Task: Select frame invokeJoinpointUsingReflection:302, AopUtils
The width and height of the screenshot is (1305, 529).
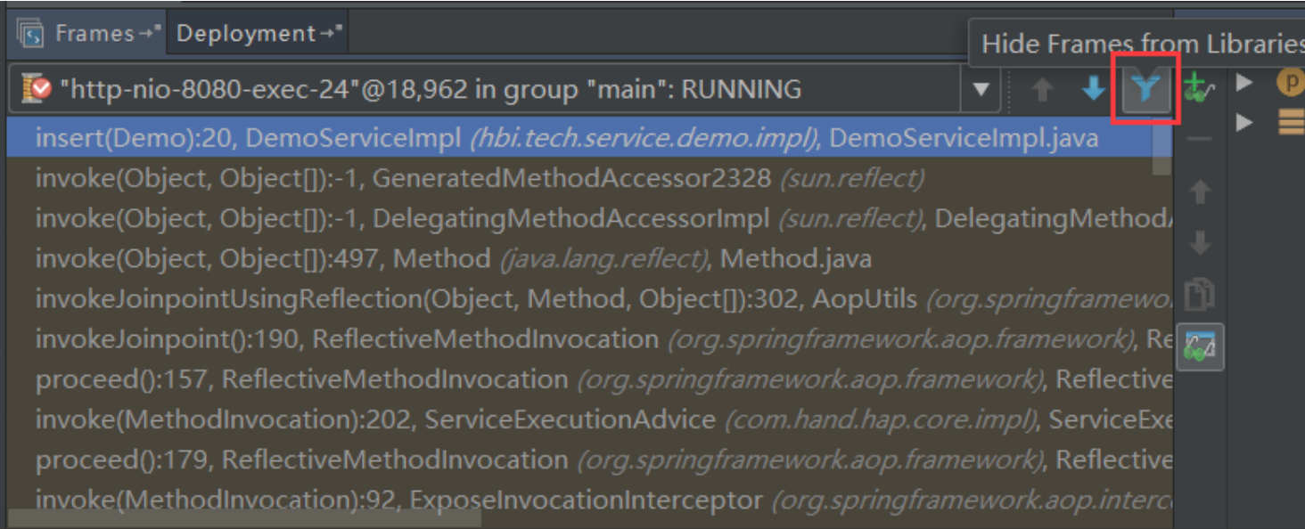Action: pyautogui.click(x=588, y=298)
